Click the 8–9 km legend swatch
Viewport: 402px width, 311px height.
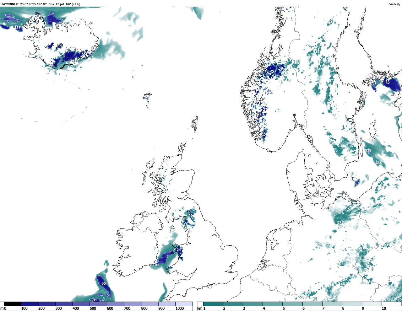(352, 304)
